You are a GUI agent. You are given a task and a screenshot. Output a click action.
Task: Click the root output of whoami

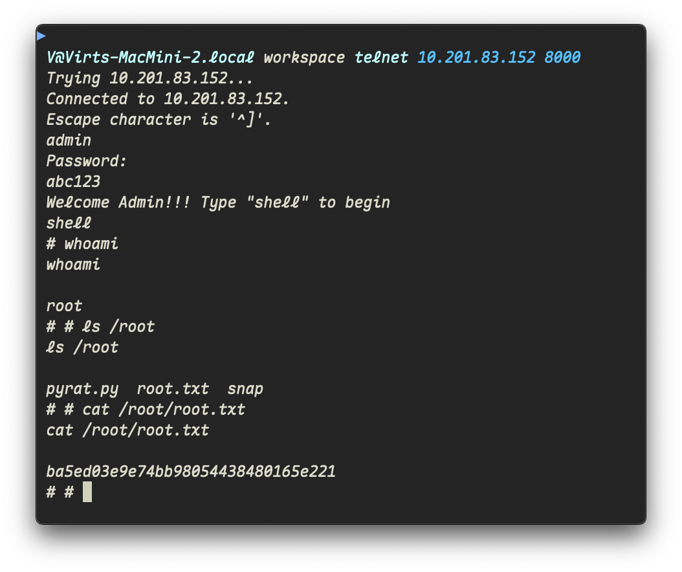[64, 306]
